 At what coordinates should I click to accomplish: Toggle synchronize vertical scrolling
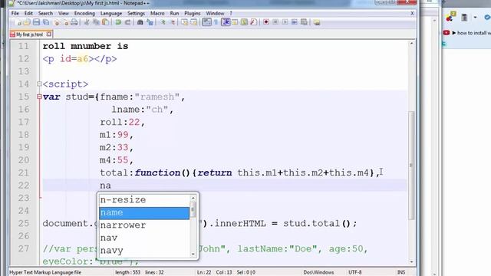pyautogui.click(x=184, y=22)
